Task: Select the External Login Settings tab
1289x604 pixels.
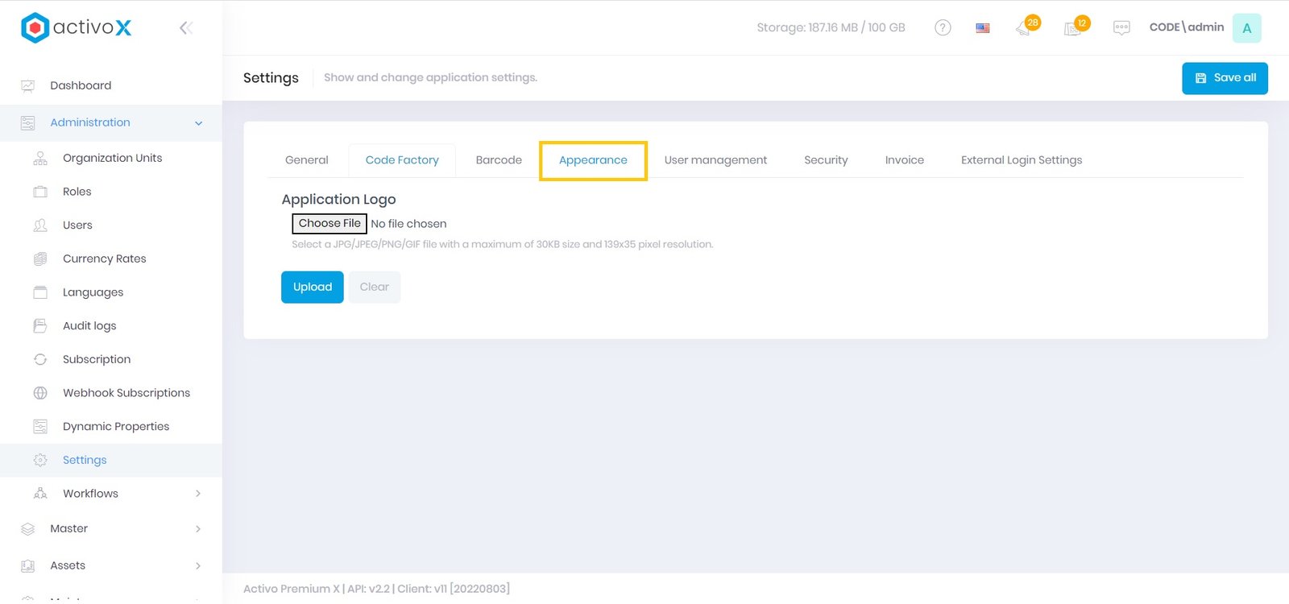Action: coord(1021,160)
